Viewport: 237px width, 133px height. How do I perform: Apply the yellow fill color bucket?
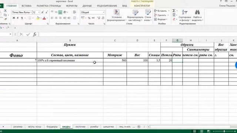pyautogui.click(x=38, y=18)
